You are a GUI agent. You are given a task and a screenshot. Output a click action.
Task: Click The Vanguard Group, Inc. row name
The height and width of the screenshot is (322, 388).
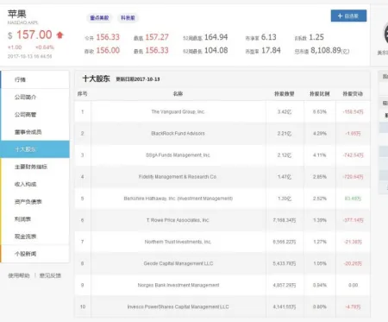click(x=178, y=111)
